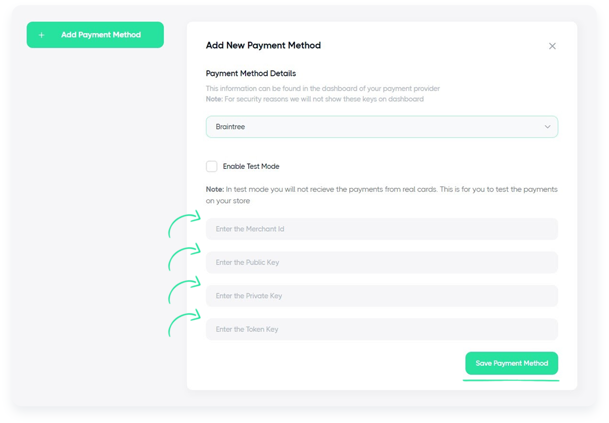Click the Add New Payment Method heading
Screen dimensions: 609x423
coord(263,46)
